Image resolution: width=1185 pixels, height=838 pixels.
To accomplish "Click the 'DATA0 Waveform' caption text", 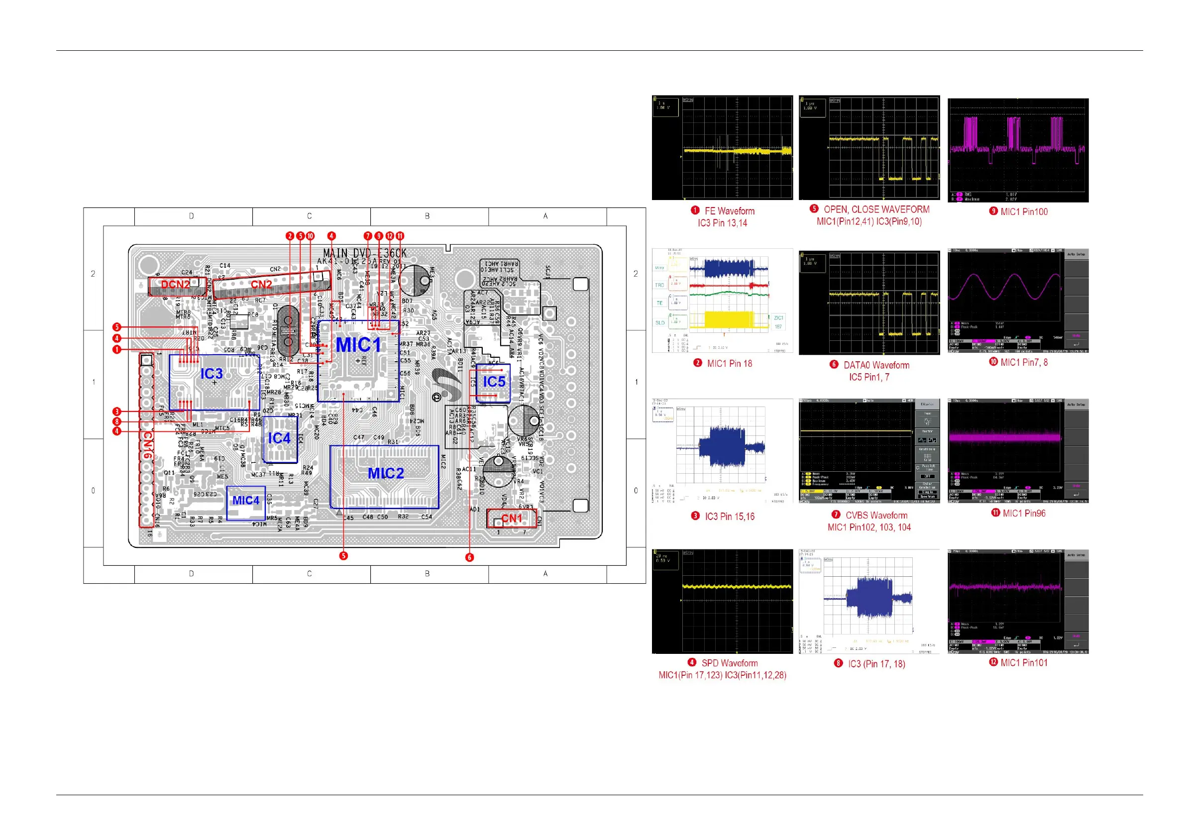I will pos(876,365).
